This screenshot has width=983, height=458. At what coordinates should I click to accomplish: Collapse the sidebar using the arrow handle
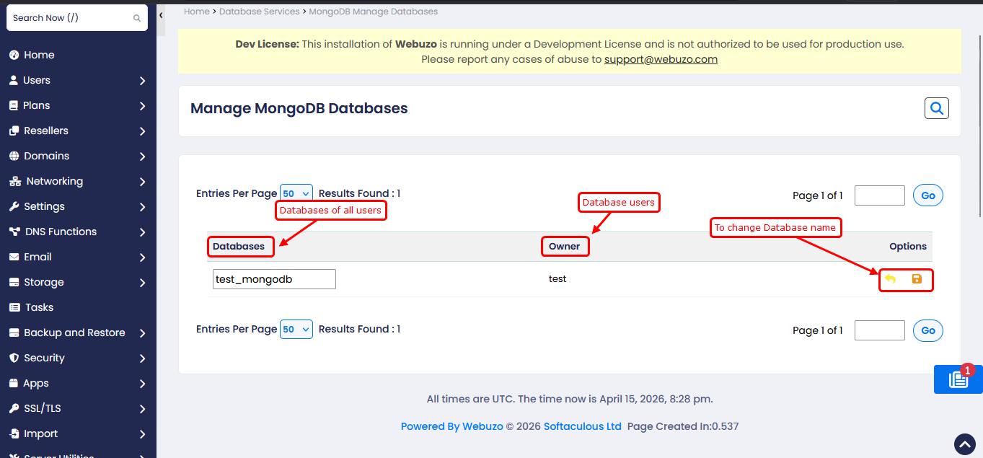tap(161, 15)
